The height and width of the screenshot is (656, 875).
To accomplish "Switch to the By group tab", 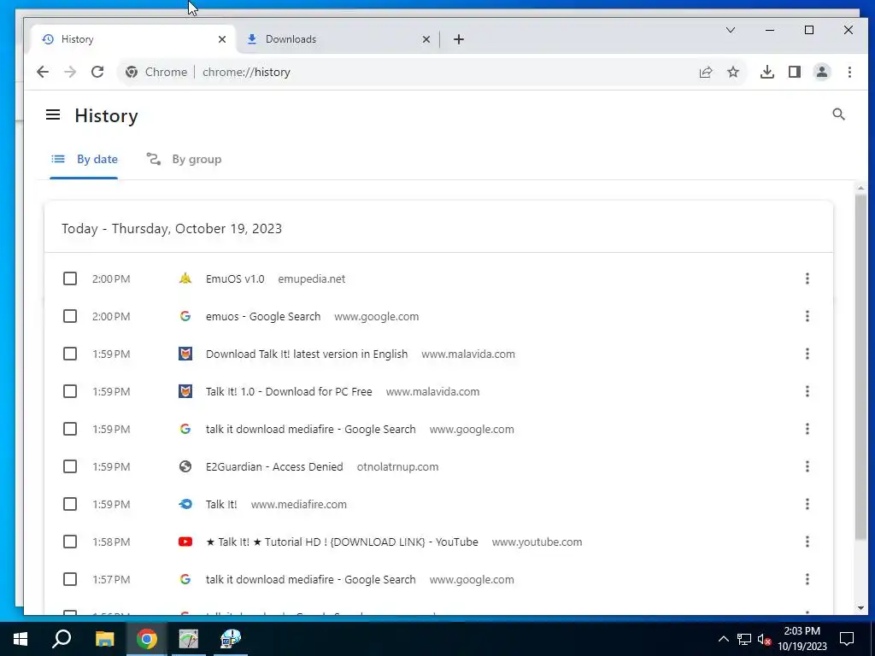I will [x=185, y=160].
